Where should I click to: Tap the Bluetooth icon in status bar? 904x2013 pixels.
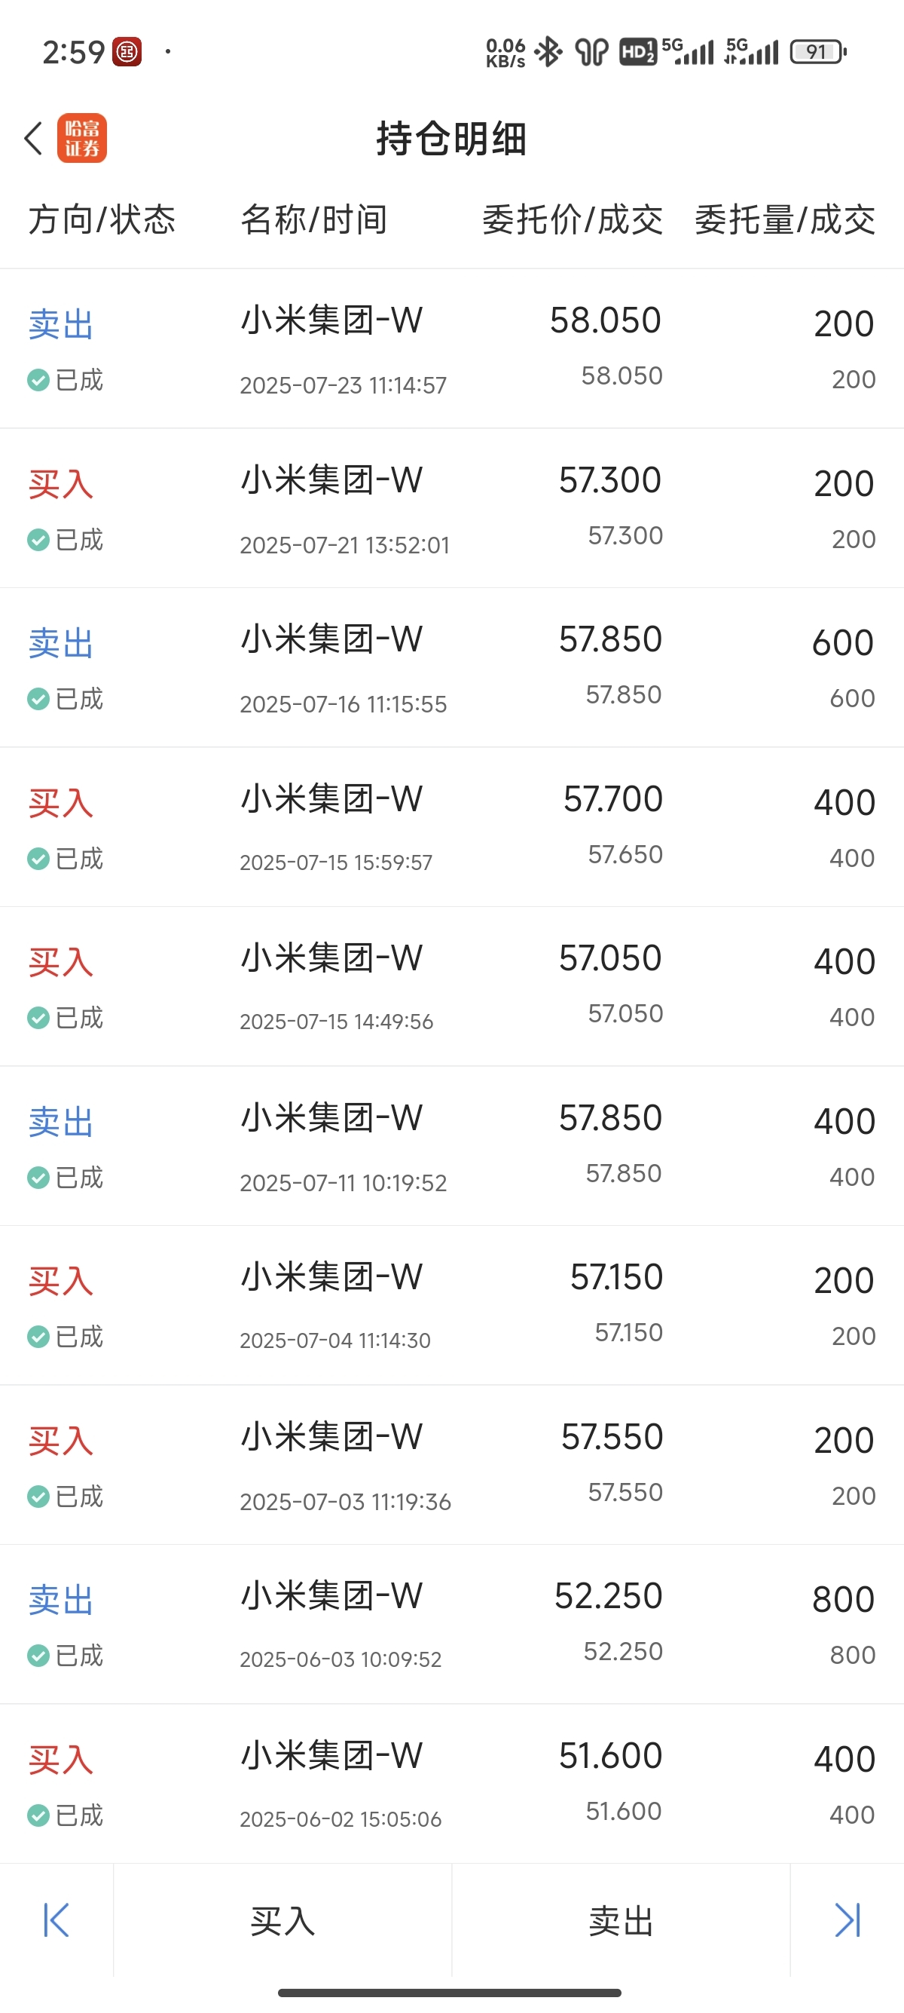(x=548, y=52)
